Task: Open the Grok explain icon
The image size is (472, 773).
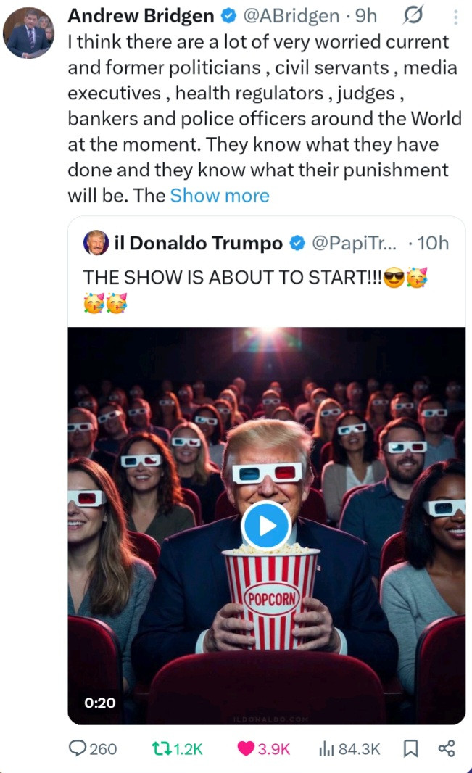Action: tap(412, 17)
